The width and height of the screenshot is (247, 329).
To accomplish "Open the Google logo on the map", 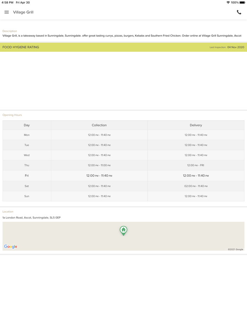I will point(11,247).
